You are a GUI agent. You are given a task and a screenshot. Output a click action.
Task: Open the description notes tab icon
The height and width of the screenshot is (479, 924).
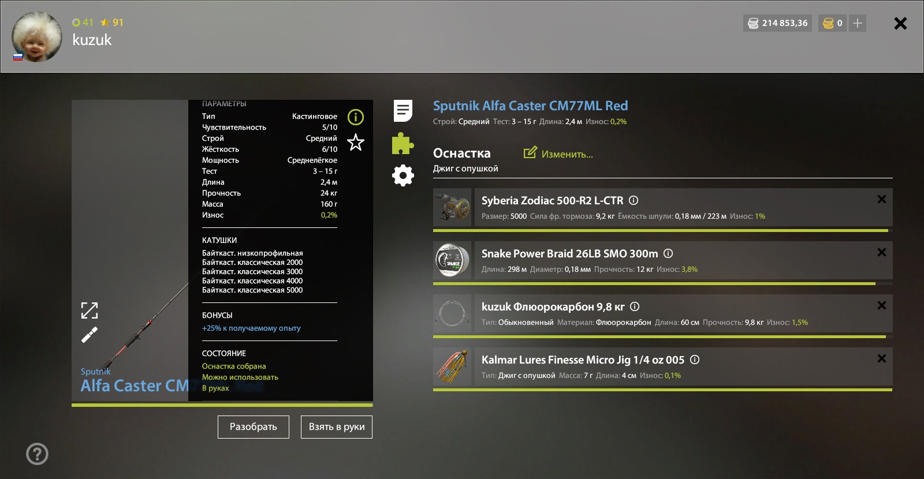(403, 111)
